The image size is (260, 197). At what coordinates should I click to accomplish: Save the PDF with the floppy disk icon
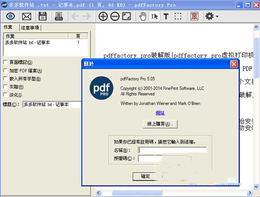tap(43, 16)
